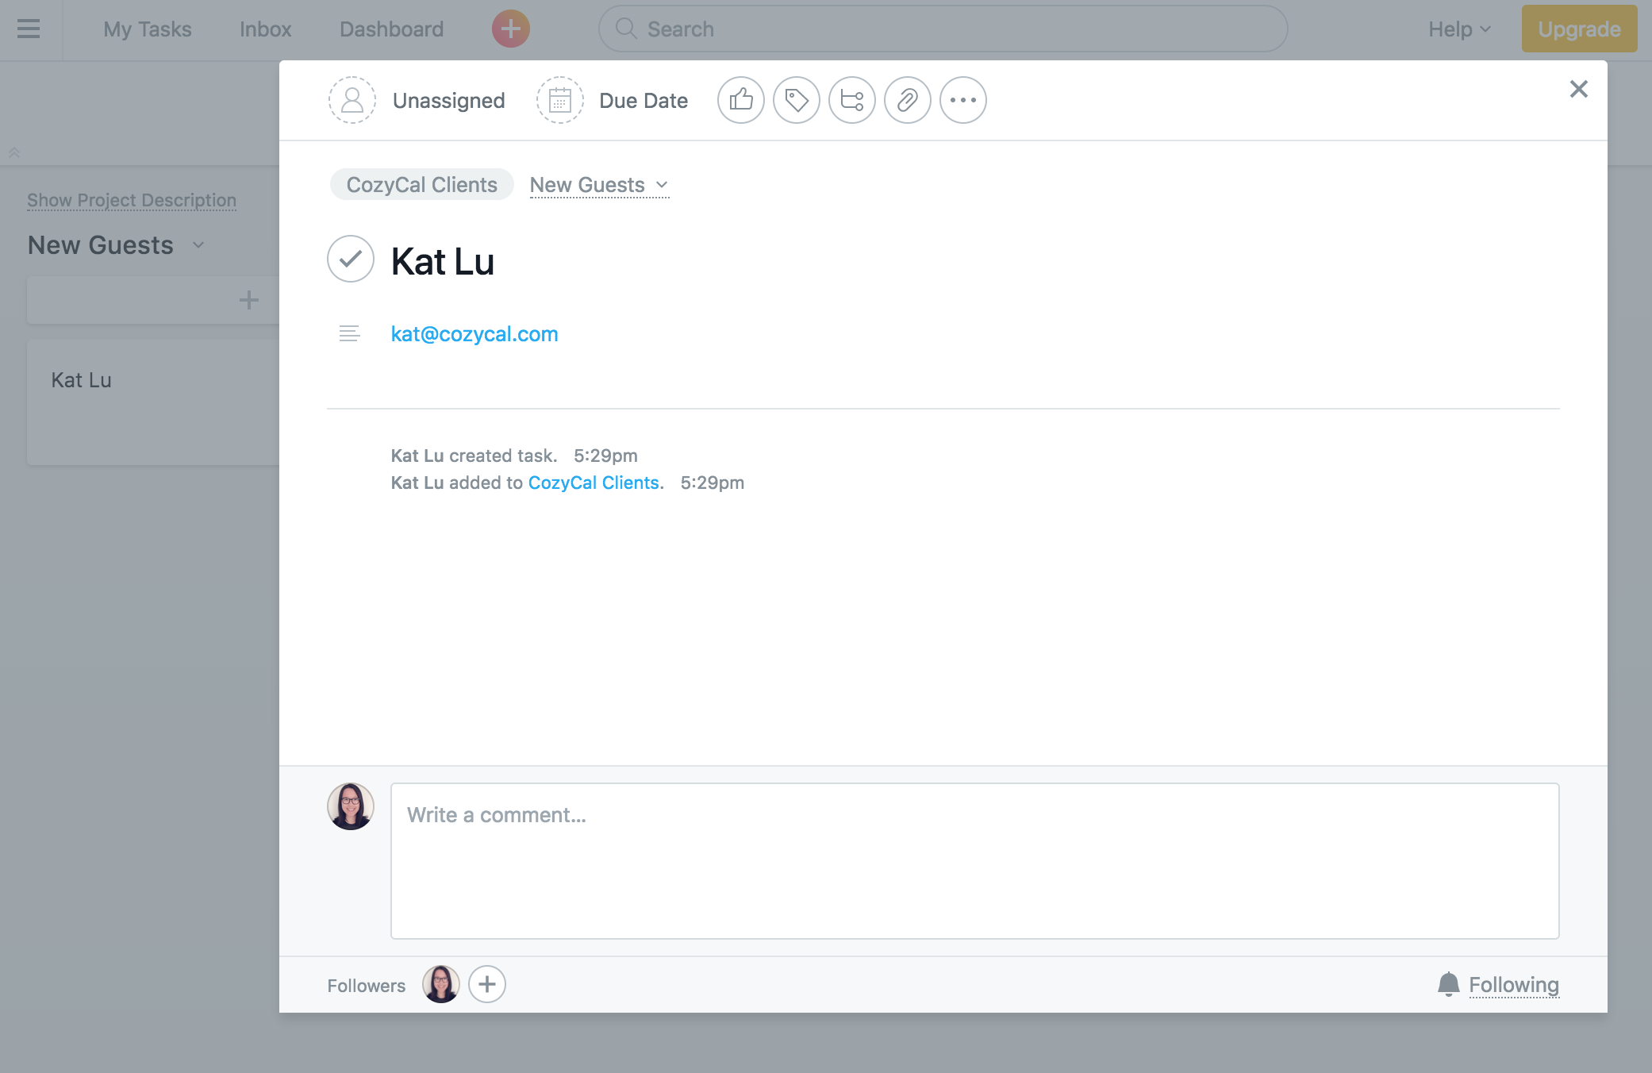Click the unassigned person avatar icon
The image size is (1652, 1073).
[x=352, y=100]
